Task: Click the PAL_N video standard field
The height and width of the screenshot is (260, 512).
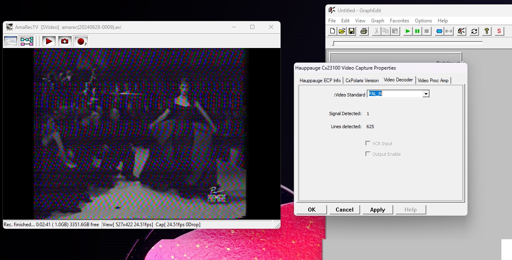Action: [x=395, y=94]
